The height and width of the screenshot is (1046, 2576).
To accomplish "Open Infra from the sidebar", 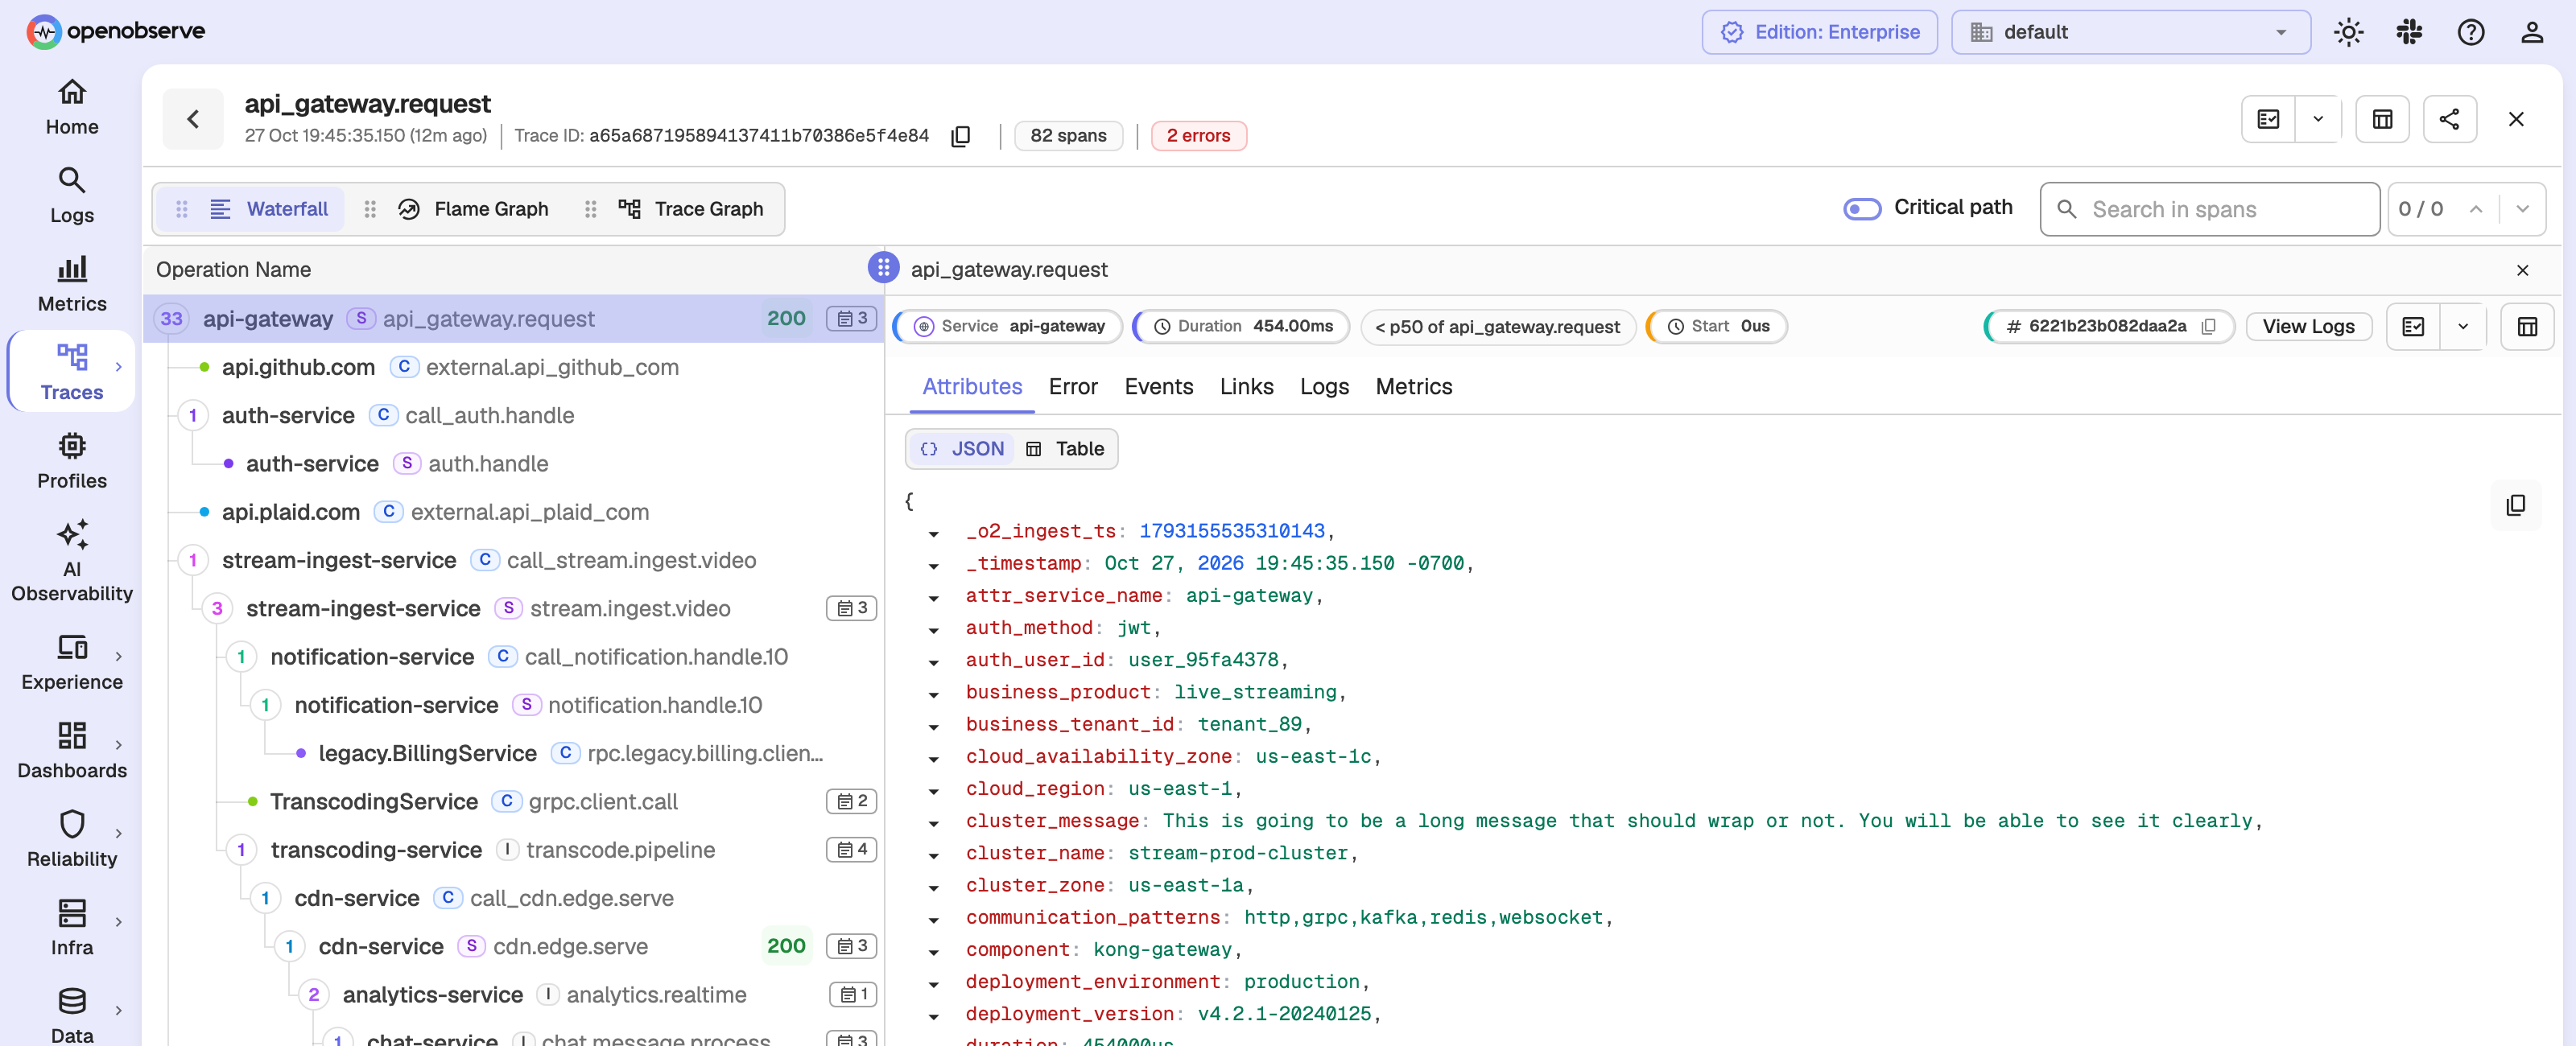I will pyautogui.click(x=71, y=927).
